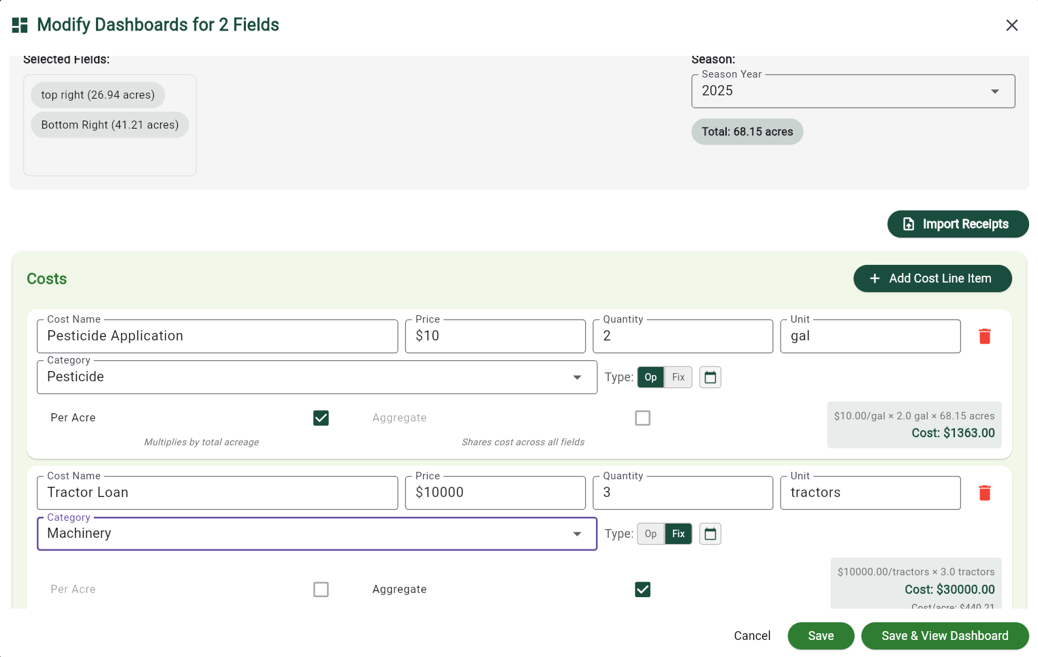The height and width of the screenshot is (657, 1038).
Task: Open the calendar picker for Pesticide Application
Action: coord(710,376)
